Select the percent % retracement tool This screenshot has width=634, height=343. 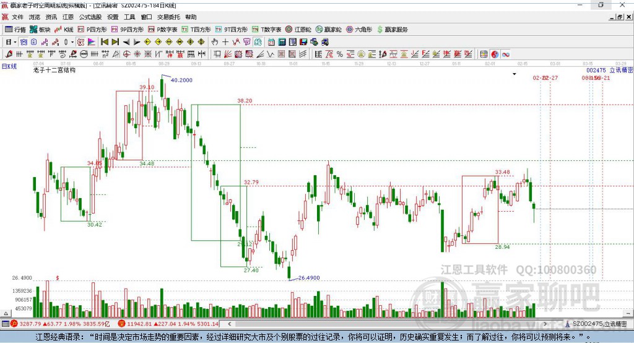click(340, 54)
